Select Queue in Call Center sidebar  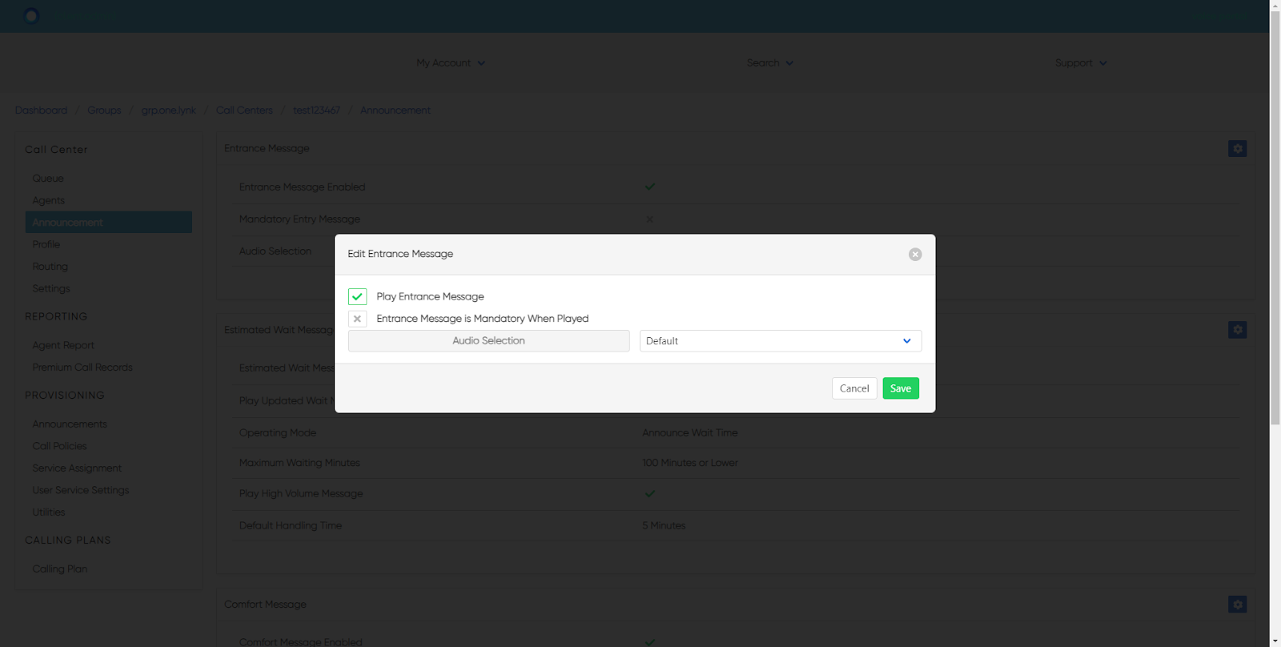(48, 178)
